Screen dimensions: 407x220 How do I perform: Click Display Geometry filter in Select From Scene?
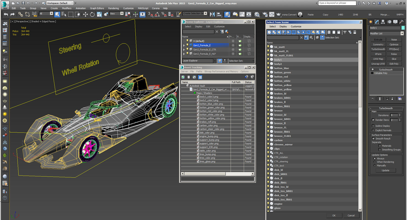(x=269, y=32)
